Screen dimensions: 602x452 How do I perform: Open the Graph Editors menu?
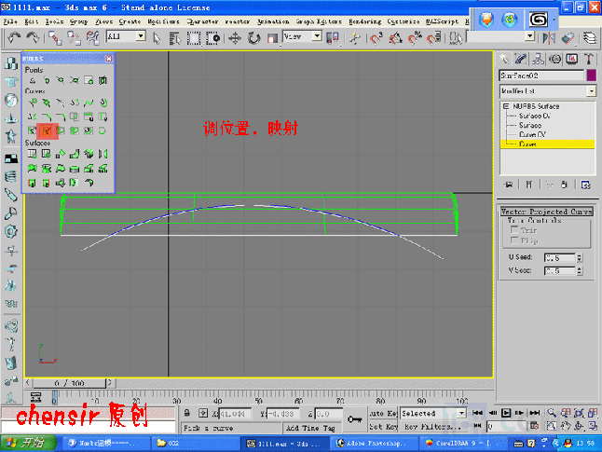(319, 21)
